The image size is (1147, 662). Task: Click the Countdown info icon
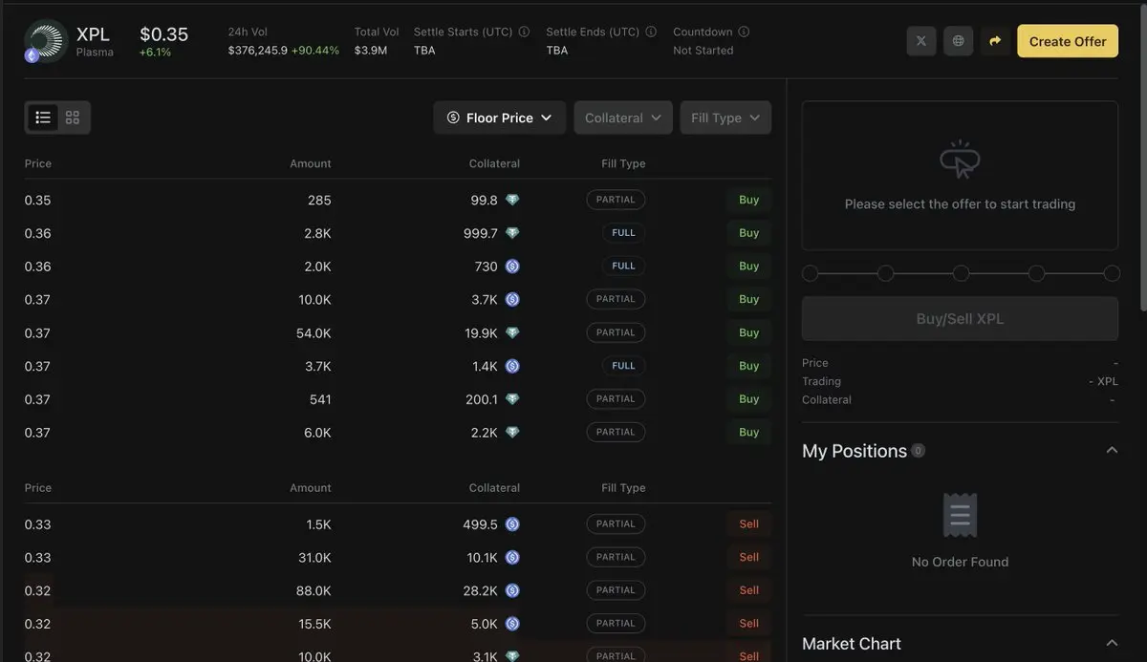coord(744,32)
